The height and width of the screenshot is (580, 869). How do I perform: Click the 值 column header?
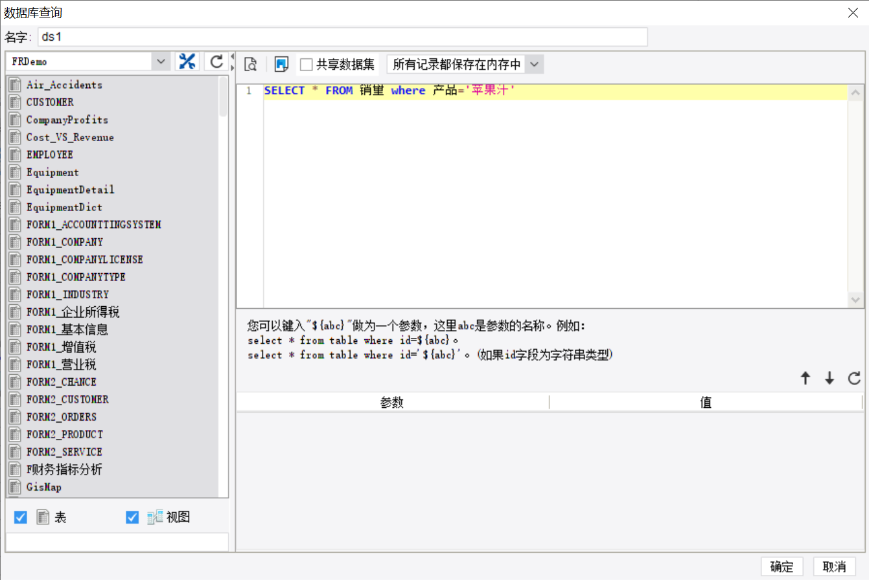(x=706, y=403)
